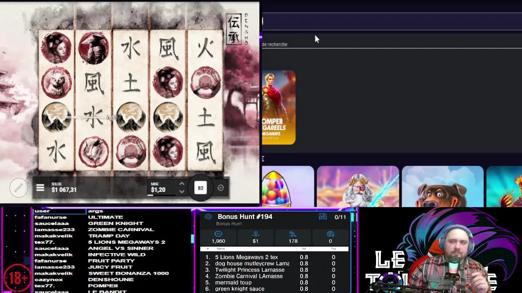The height and width of the screenshot is (293, 522).
Task: Click the 'FRUIT PARTY' request entry
Action: point(111,261)
